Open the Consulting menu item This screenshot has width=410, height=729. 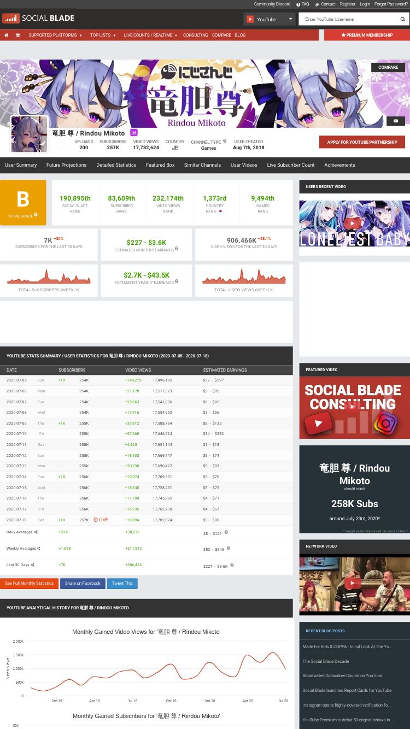[x=195, y=35]
